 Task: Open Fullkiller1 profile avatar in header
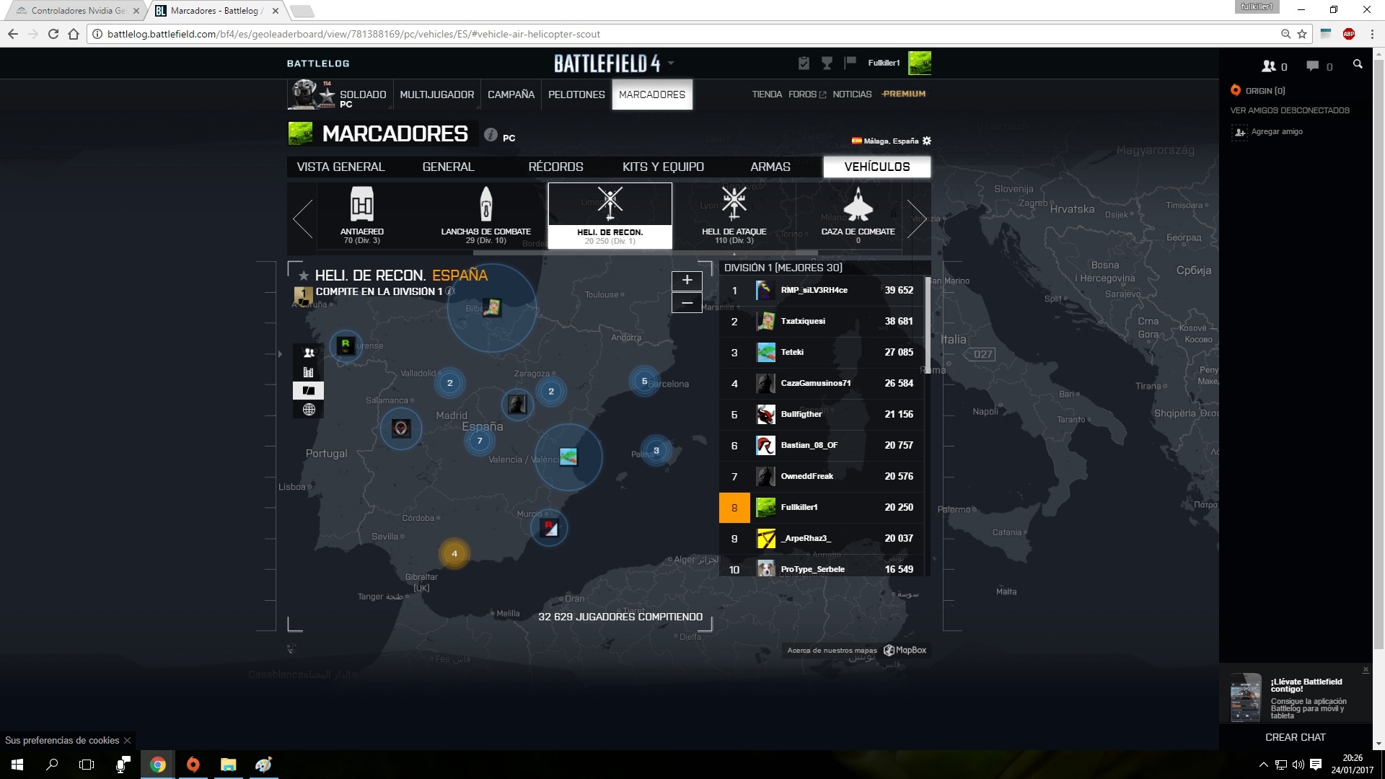tap(919, 63)
